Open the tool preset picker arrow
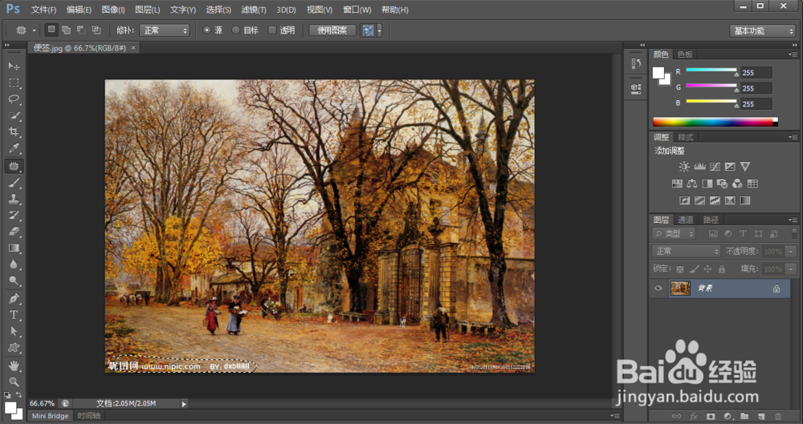 (x=35, y=30)
